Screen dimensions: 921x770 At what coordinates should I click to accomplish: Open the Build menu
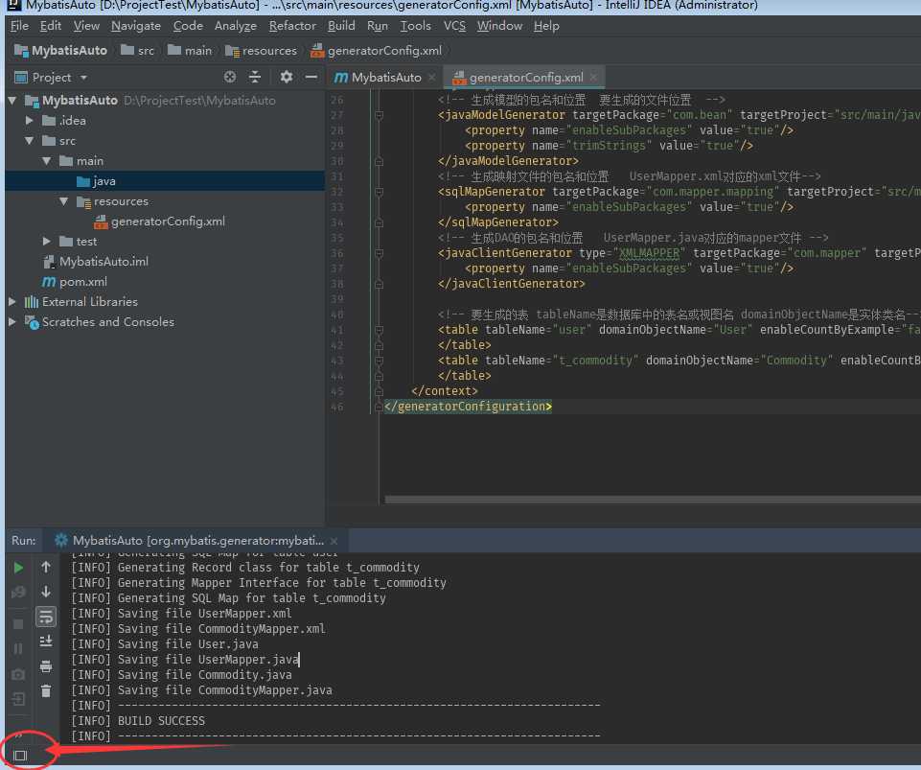341,26
